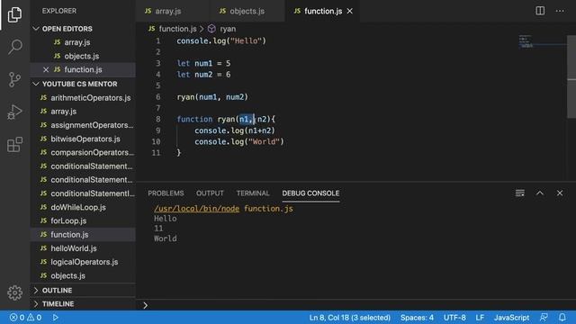The height and width of the screenshot is (324, 576).
Task: Click the console.log("Hello") code line
Action: [x=221, y=40]
